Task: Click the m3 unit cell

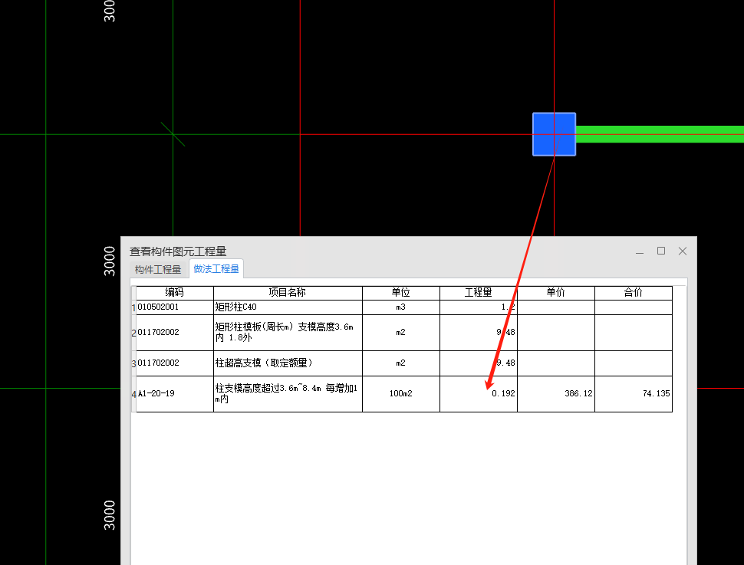Action: point(401,307)
